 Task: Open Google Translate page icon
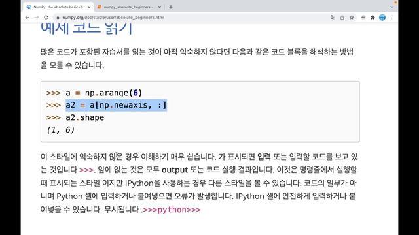point(333,18)
